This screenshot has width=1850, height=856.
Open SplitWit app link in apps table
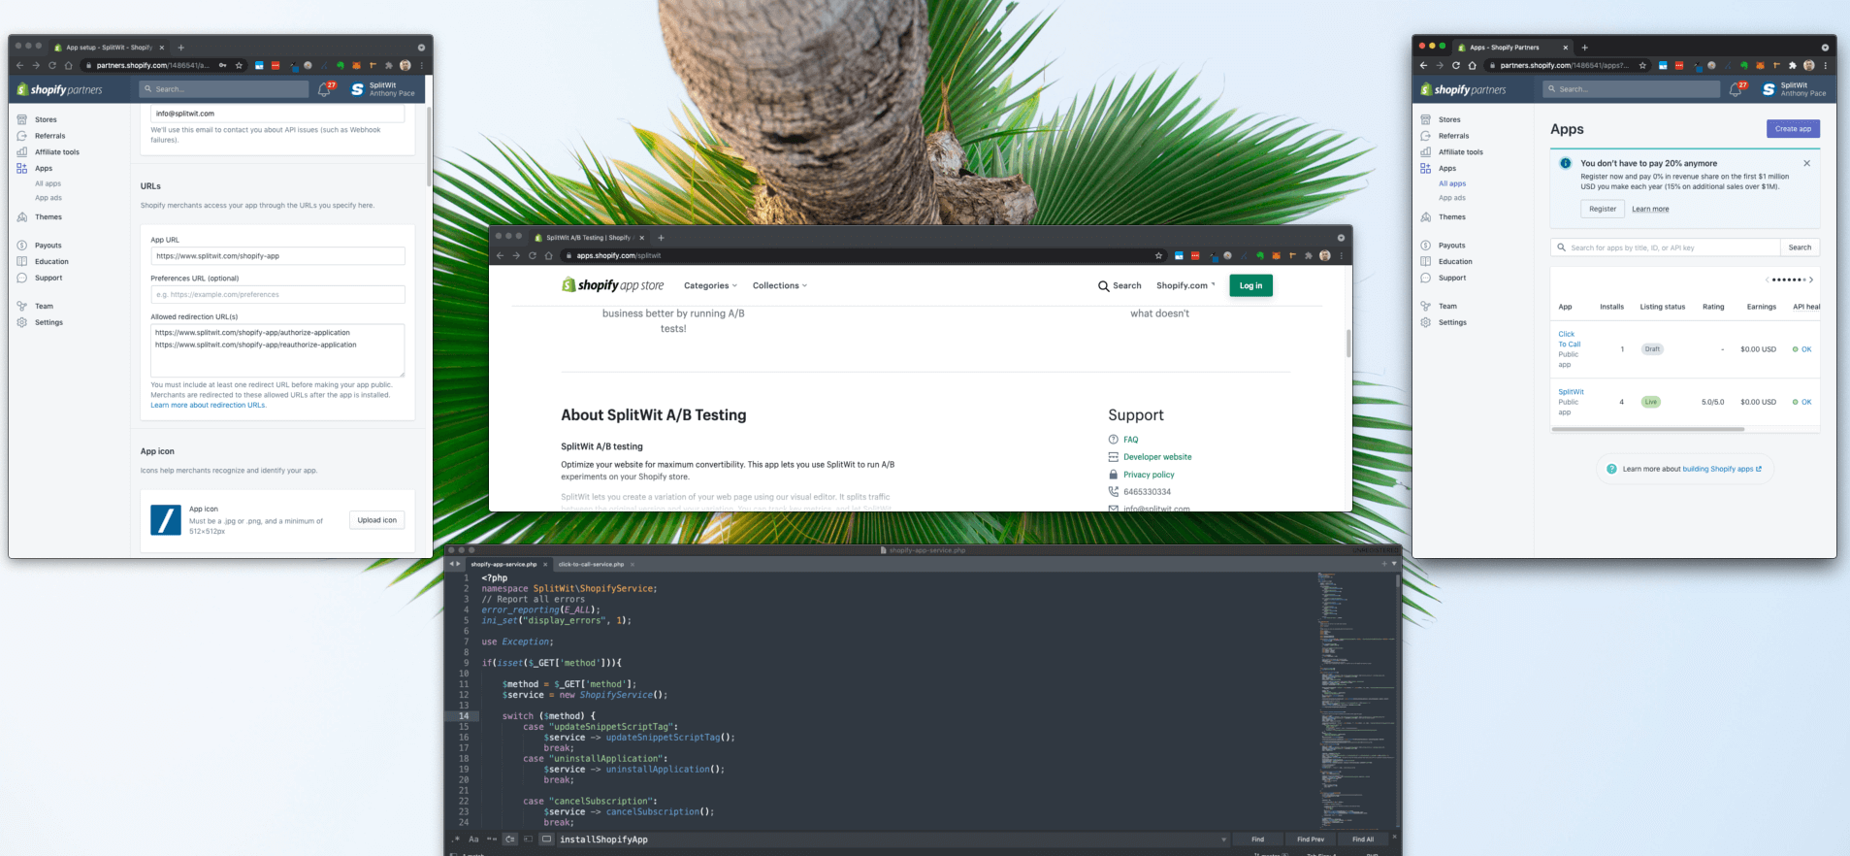pyautogui.click(x=1571, y=392)
